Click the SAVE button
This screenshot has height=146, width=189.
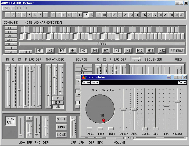9,8
